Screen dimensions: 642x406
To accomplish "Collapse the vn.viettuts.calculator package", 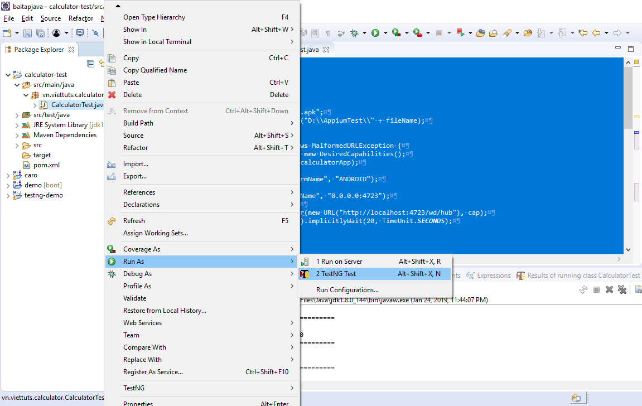I will (x=26, y=95).
